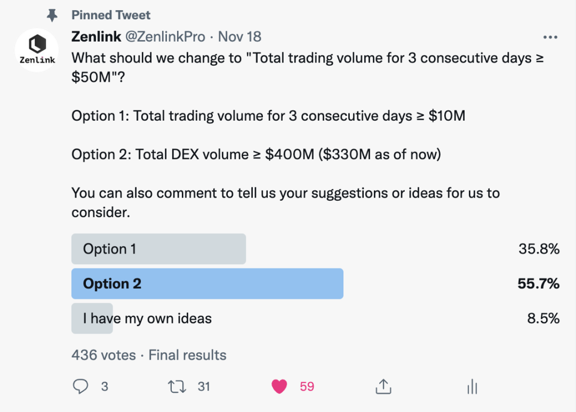Click the Pinned Tweet label

111,15
